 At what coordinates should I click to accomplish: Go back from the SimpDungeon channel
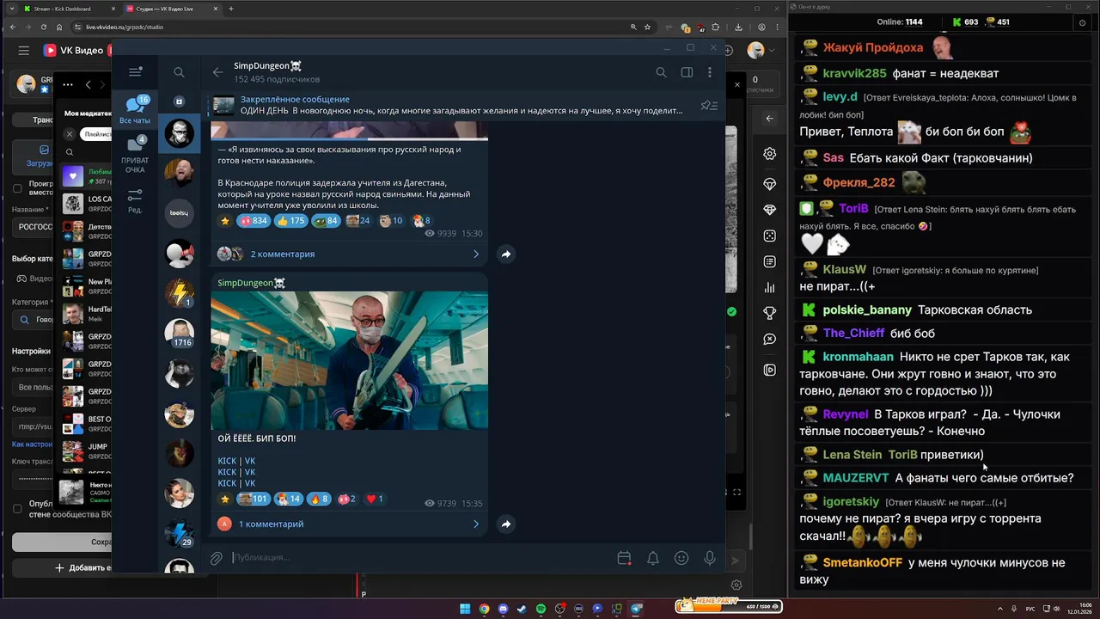click(x=217, y=72)
